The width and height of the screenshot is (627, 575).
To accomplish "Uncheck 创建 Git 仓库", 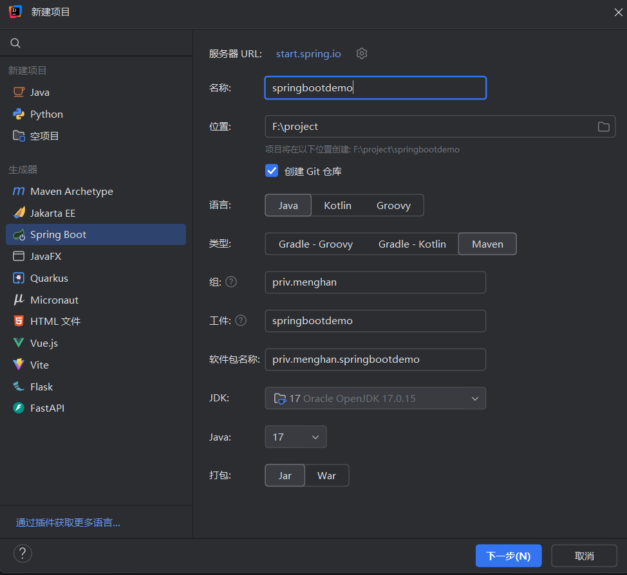I will (272, 171).
